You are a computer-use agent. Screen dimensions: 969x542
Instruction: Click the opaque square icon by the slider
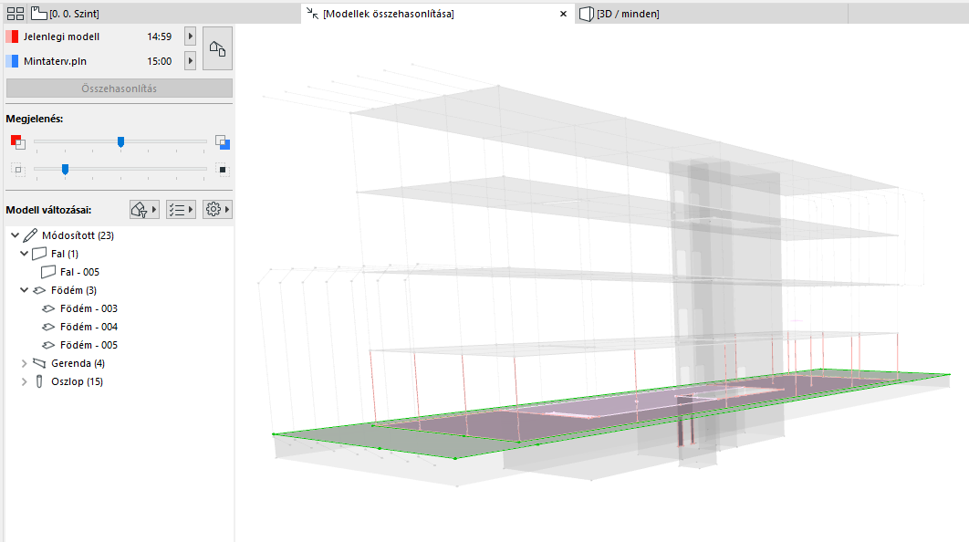[x=223, y=170]
